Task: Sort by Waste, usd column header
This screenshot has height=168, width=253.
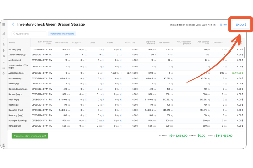Action: pyautogui.click(x=130, y=43)
